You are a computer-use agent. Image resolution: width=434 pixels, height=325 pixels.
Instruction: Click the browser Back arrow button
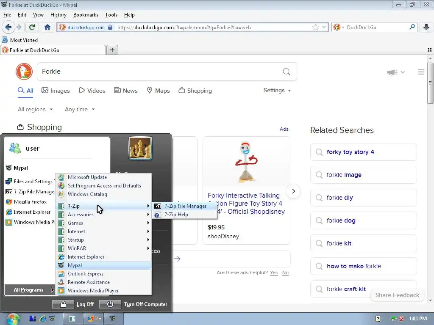(8, 27)
